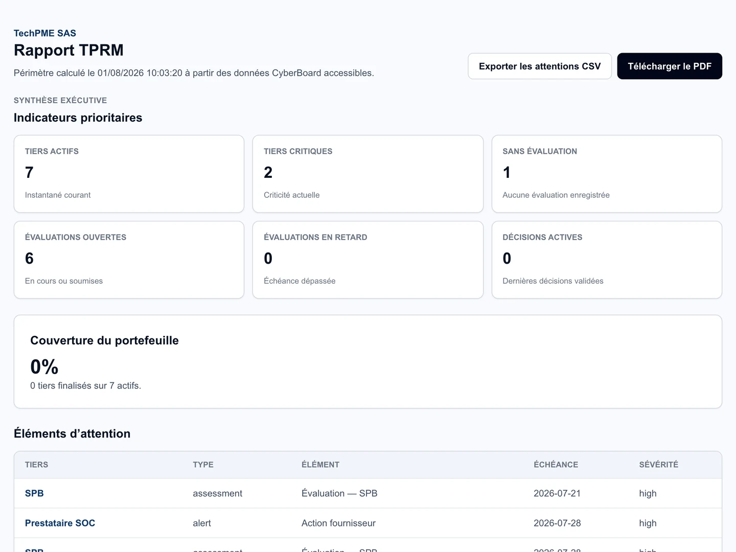The width and height of the screenshot is (736, 552).
Task: Click the high severity in the 2026-07-21 row
Action: tap(648, 493)
